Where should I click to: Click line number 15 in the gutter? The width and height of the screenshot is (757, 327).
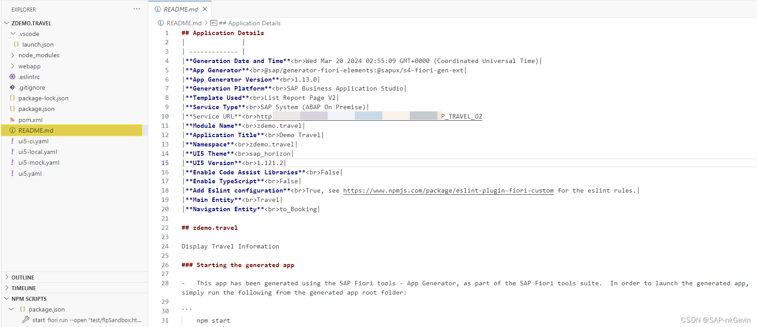(x=165, y=163)
